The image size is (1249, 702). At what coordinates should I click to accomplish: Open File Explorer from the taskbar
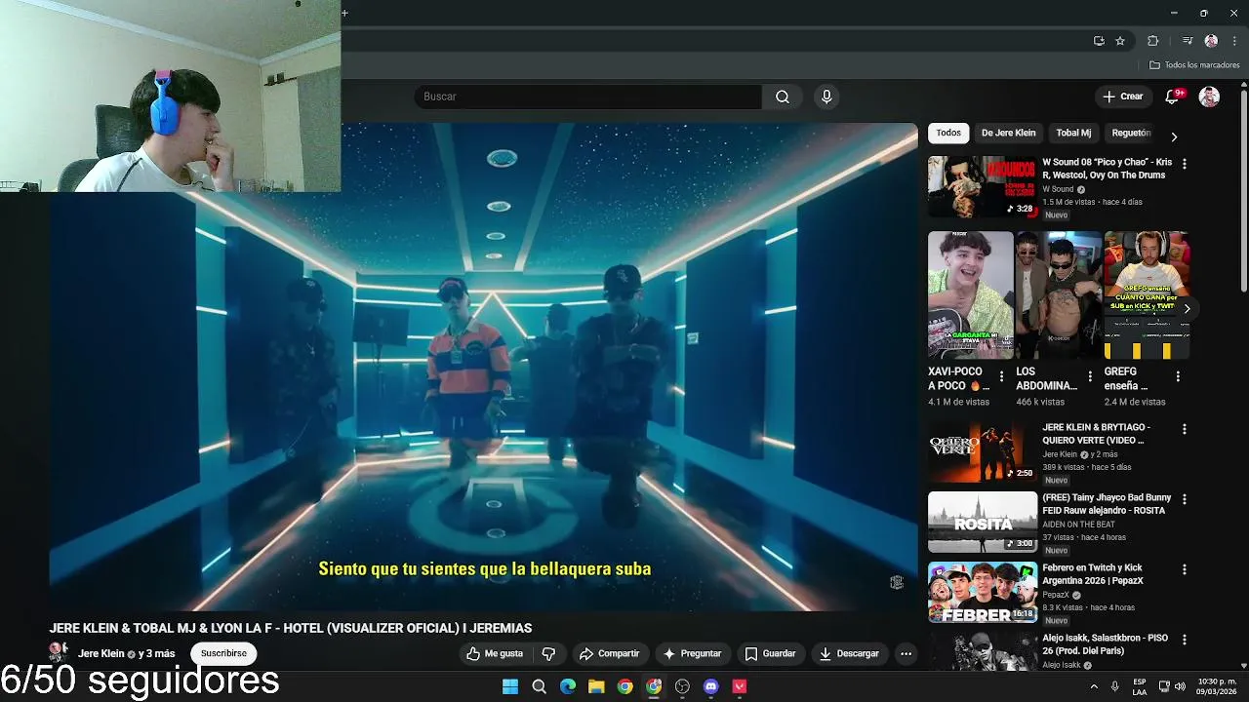(596, 686)
